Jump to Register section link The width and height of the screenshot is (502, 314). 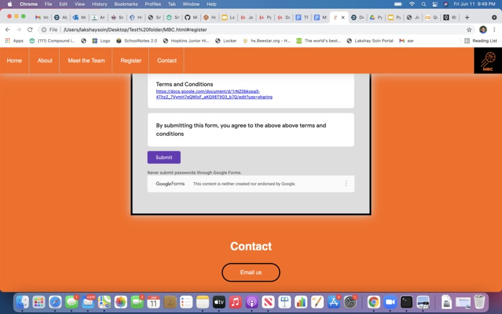131,60
